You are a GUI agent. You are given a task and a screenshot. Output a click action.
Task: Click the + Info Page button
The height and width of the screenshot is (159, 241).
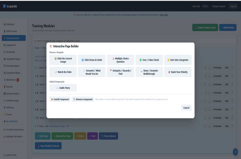point(43,136)
